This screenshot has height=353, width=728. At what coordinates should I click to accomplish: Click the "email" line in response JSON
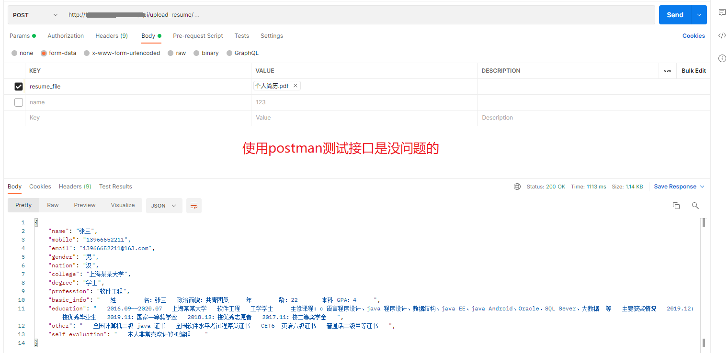point(102,248)
